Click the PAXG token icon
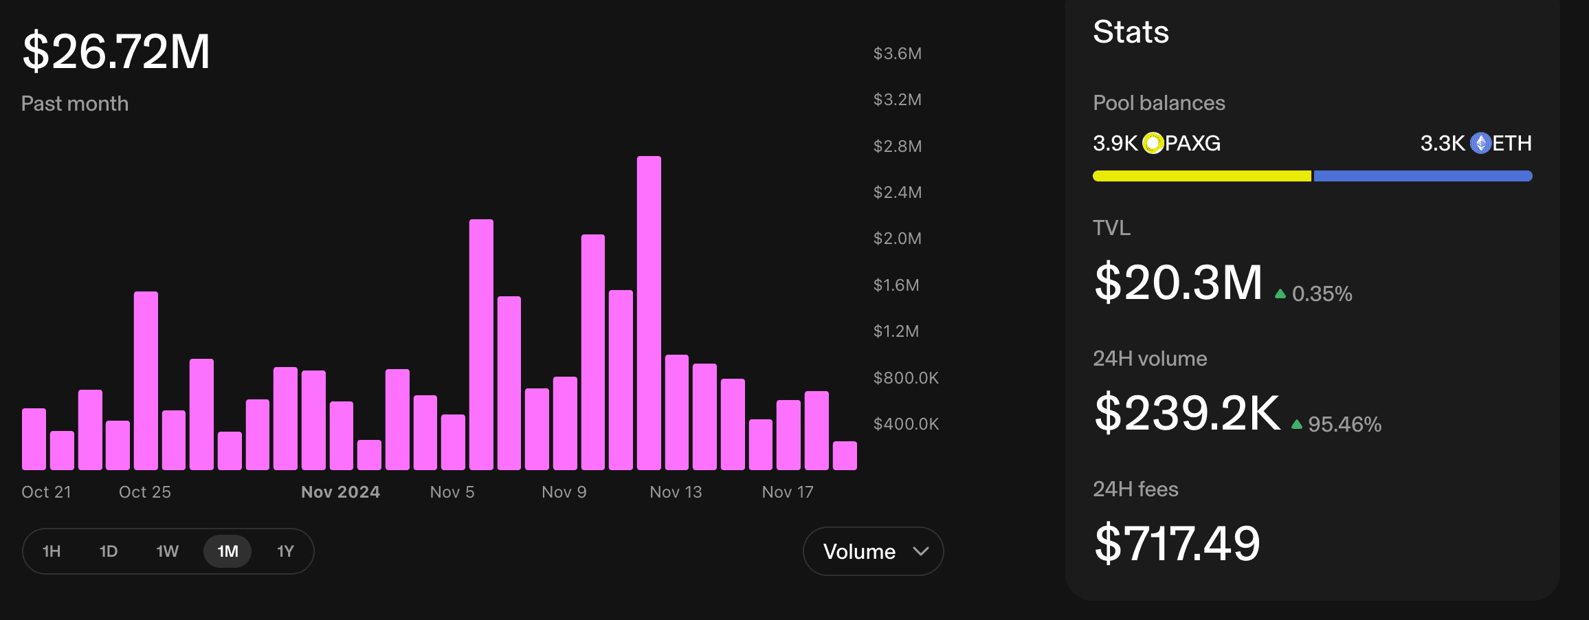The width and height of the screenshot is (1589, 620). 1153,143
